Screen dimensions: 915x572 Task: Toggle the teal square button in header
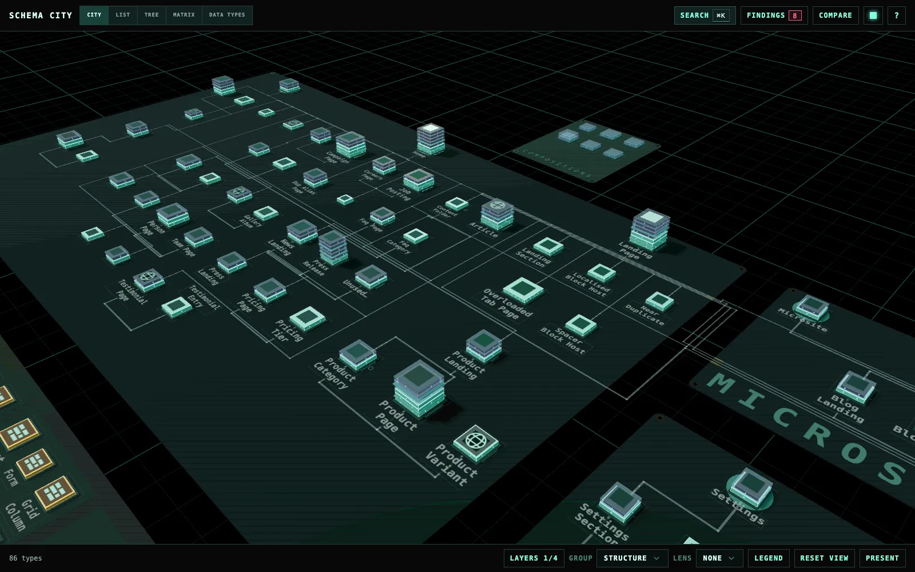(873, 15)
